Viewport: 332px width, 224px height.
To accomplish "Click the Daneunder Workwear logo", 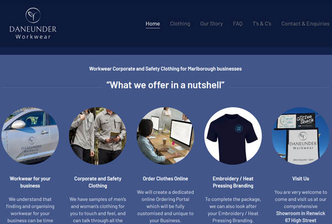I will pos(33,23).
